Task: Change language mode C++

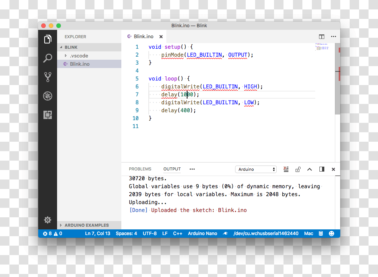Action: pyautogui.click(x=177, y=234)
